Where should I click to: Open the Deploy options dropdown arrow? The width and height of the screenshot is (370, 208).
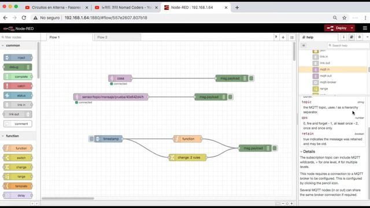(352, 28)
